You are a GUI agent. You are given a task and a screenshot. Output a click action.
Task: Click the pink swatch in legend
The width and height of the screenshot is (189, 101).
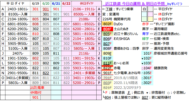coord(150,14)
